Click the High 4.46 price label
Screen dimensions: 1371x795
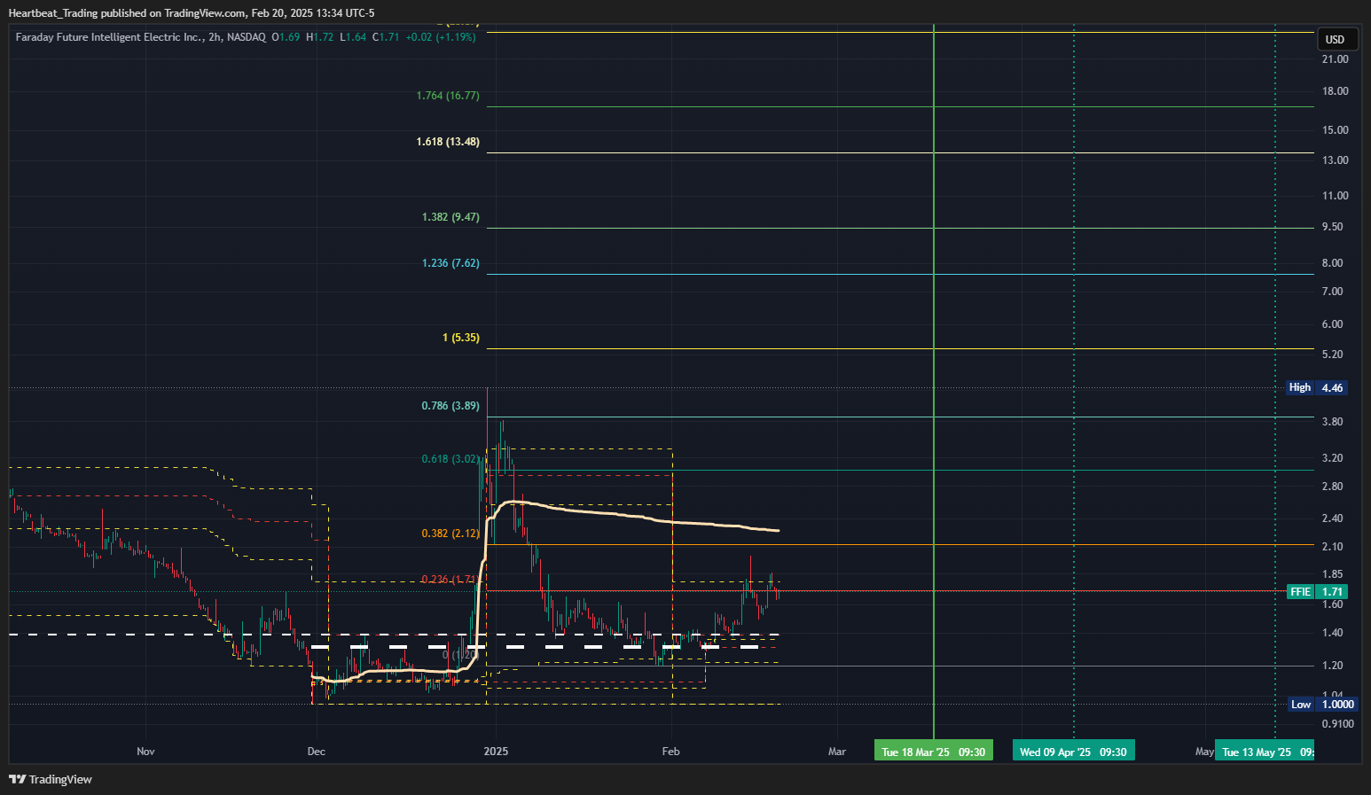click(1317, 387)
